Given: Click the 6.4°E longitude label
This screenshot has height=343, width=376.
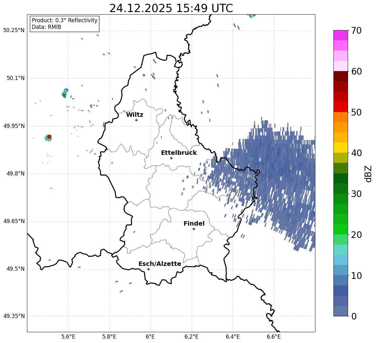Looking at the screenshot, I should click(232, 337).
